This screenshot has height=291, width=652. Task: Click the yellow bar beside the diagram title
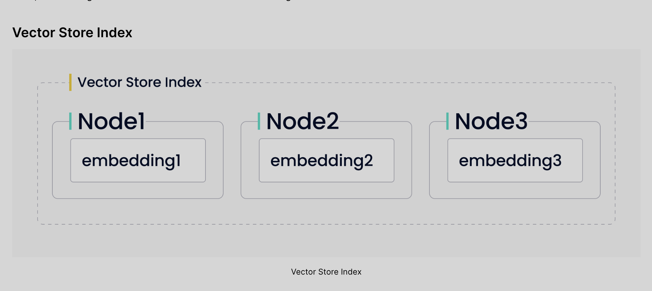[70, 82]
